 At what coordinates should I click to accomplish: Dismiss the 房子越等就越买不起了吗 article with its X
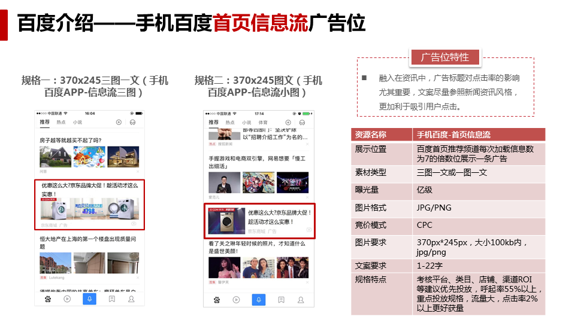138,172
